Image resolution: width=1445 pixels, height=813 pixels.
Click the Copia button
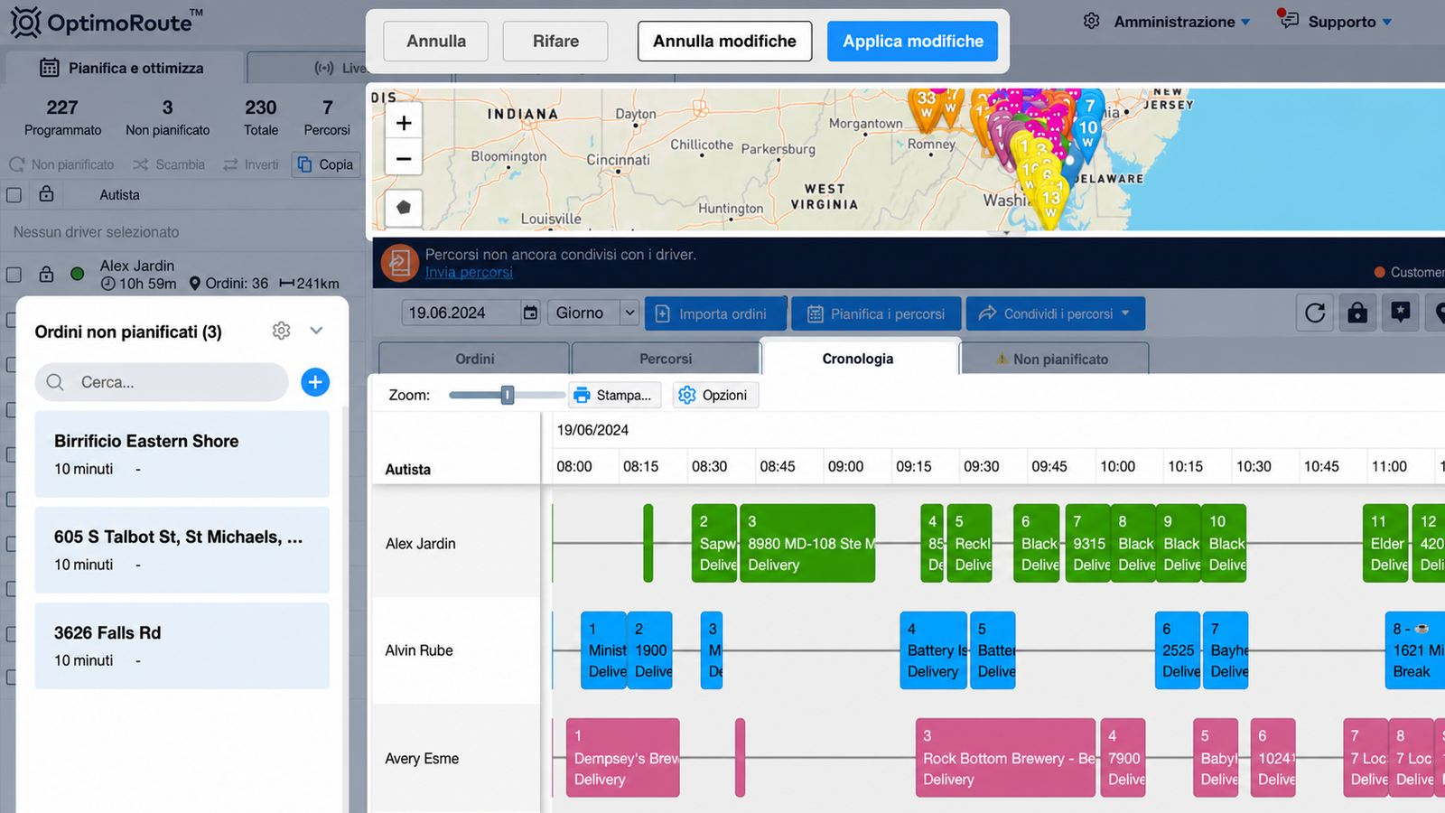tap(326, 164)
